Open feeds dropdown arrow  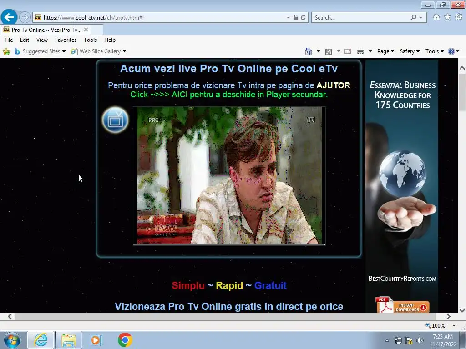click(339, 51)
